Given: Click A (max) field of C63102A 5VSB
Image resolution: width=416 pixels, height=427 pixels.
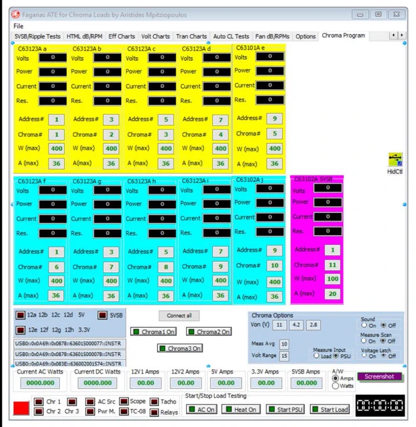Looking at the screenshot, I should click(332, 294).
